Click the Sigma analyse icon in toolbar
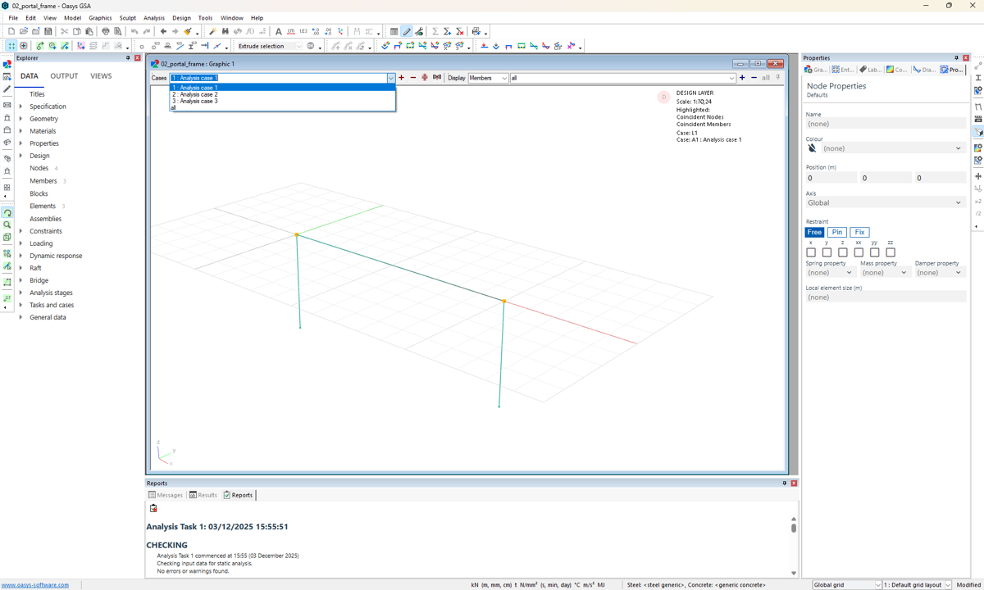This screenshot has height=590, width=984. click(x=435, y=31)
